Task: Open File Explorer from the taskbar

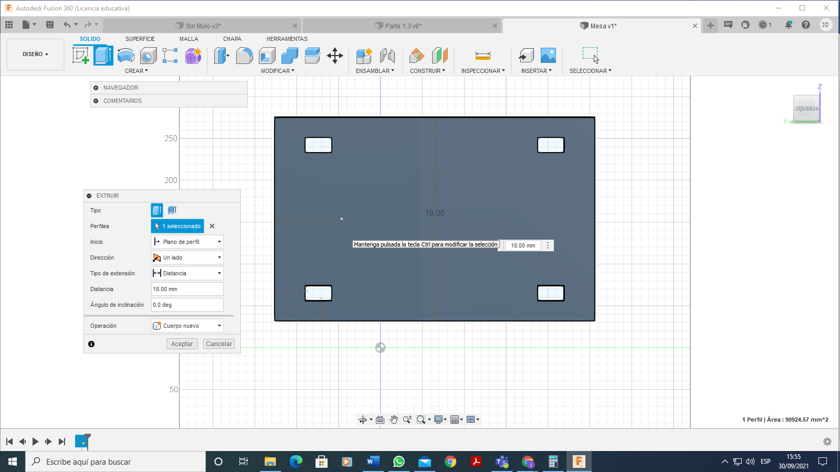Action: tap(270, 462)
